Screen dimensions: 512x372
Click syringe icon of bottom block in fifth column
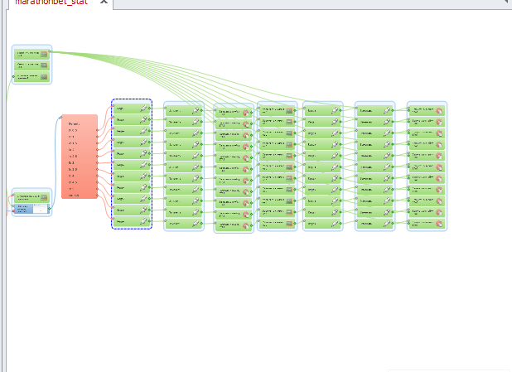[x=335, y=224]
